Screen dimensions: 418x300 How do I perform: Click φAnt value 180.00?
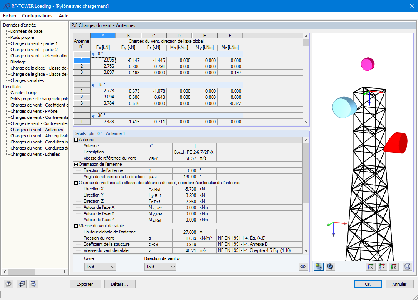[x=185, y=177]
